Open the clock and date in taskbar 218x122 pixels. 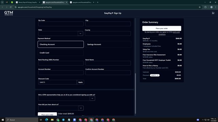click(x=214, y=120)
